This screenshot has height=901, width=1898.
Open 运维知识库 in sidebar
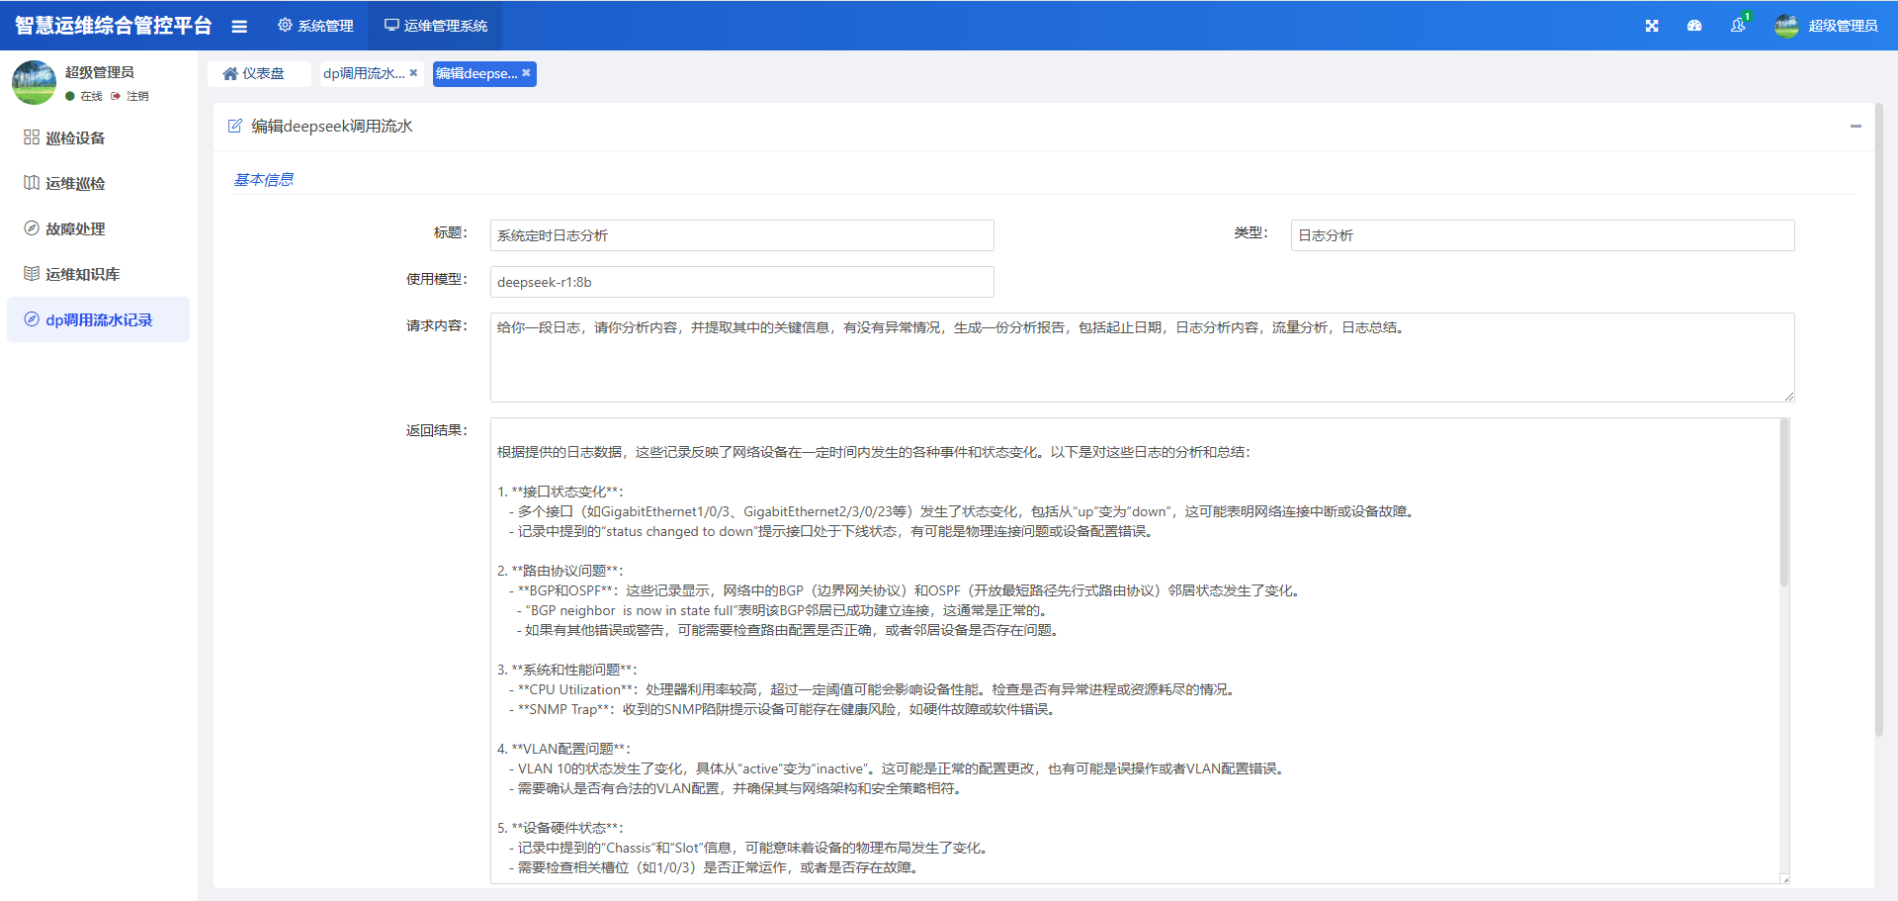pos(82,275)
